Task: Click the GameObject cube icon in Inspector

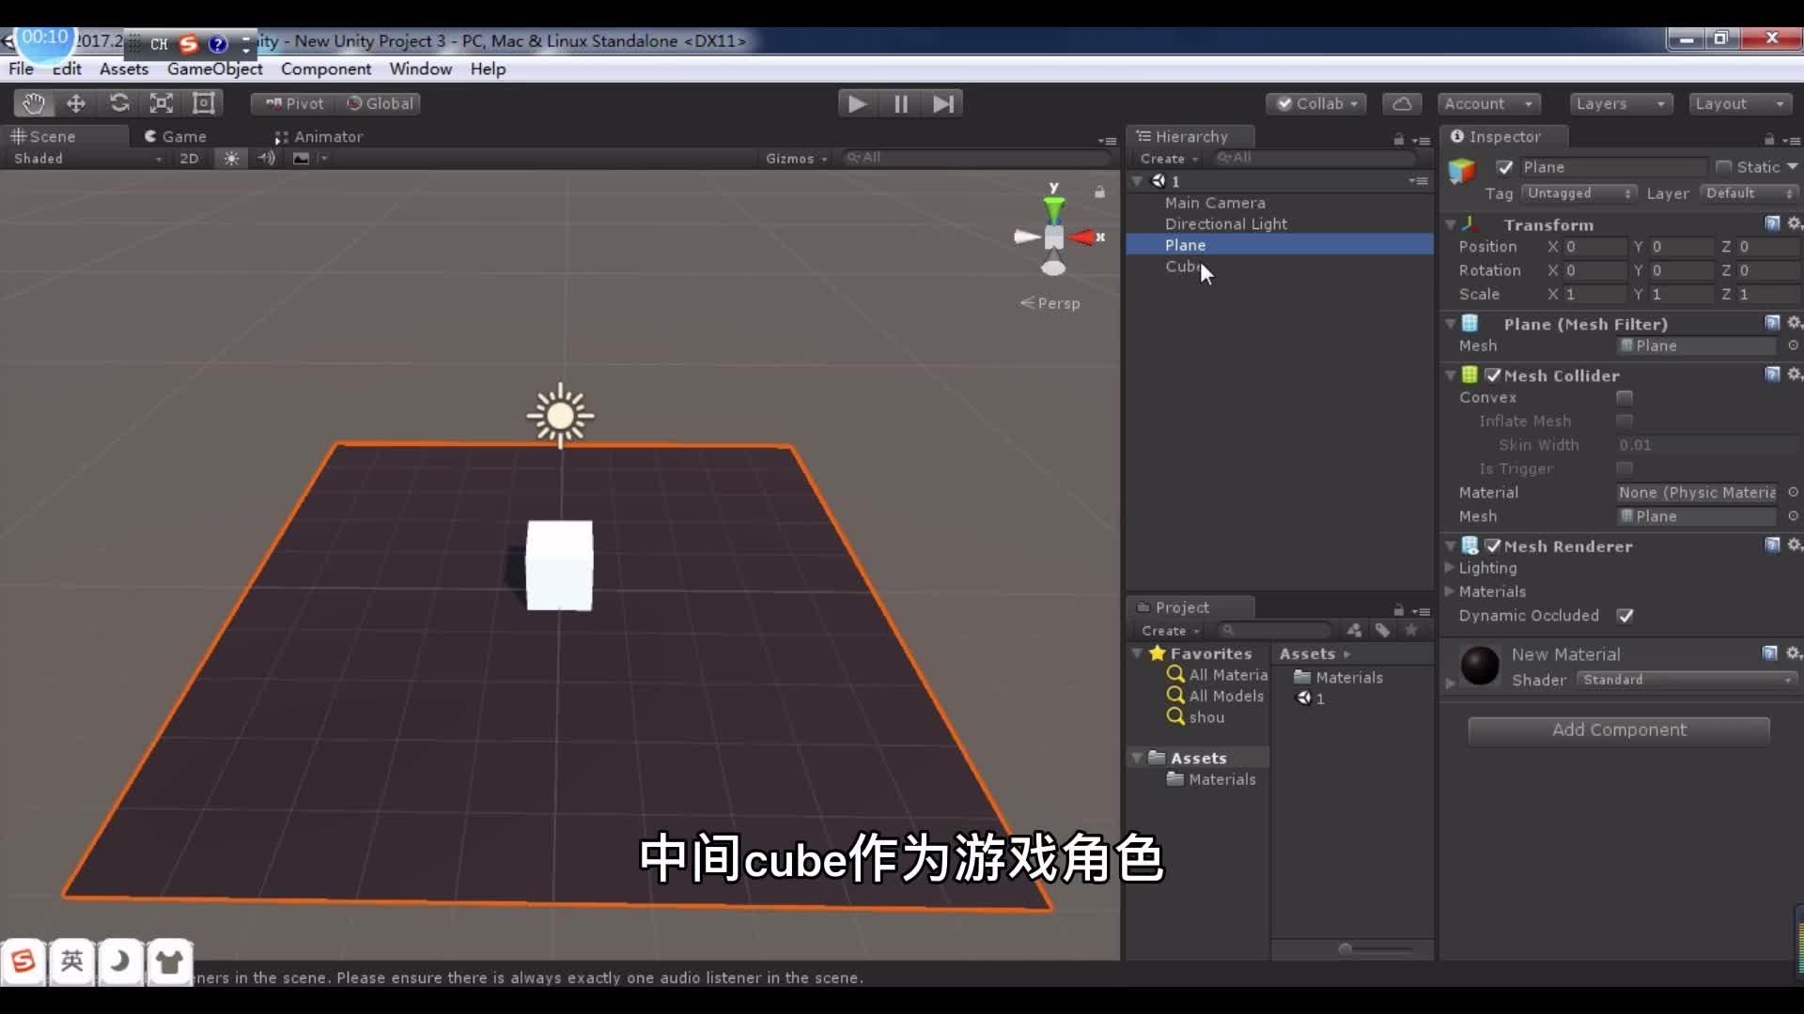Action: (x=1462, y=171)
